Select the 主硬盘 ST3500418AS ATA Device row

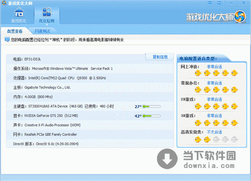coord(90,106)
